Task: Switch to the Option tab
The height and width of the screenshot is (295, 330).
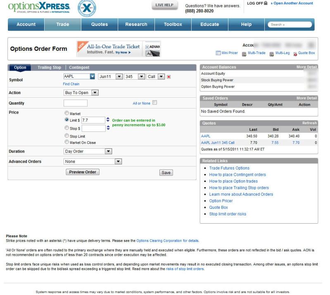Action: point(20,68)
